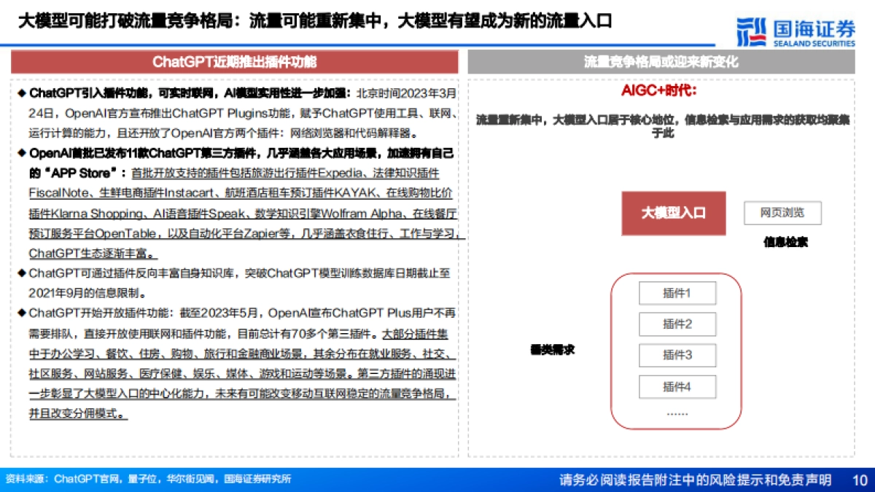The height and width of the screenshot is (492, 875).
Task: Select the 插件1 box
Action: tap(677, 293)
